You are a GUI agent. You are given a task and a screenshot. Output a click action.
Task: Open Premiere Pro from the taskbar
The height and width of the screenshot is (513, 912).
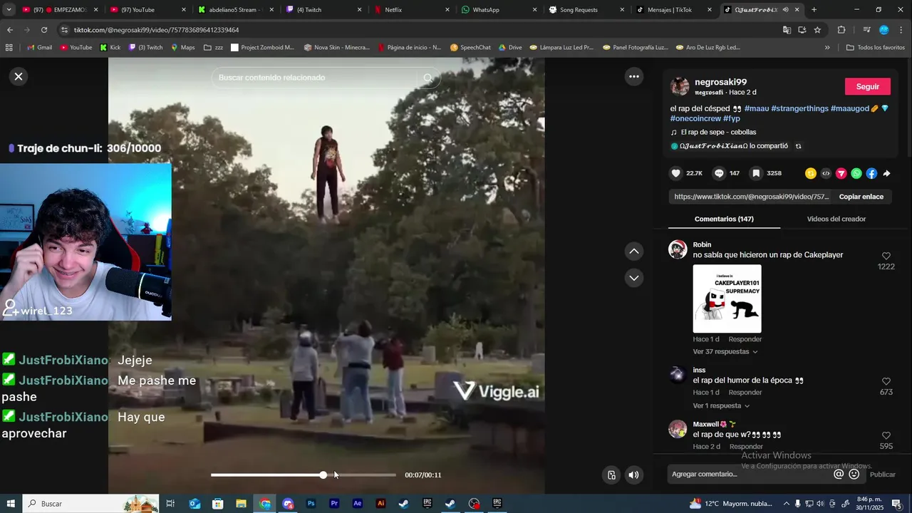(334, 504)
